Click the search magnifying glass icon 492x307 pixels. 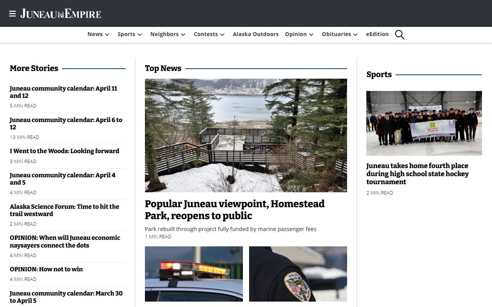point(400,35)
